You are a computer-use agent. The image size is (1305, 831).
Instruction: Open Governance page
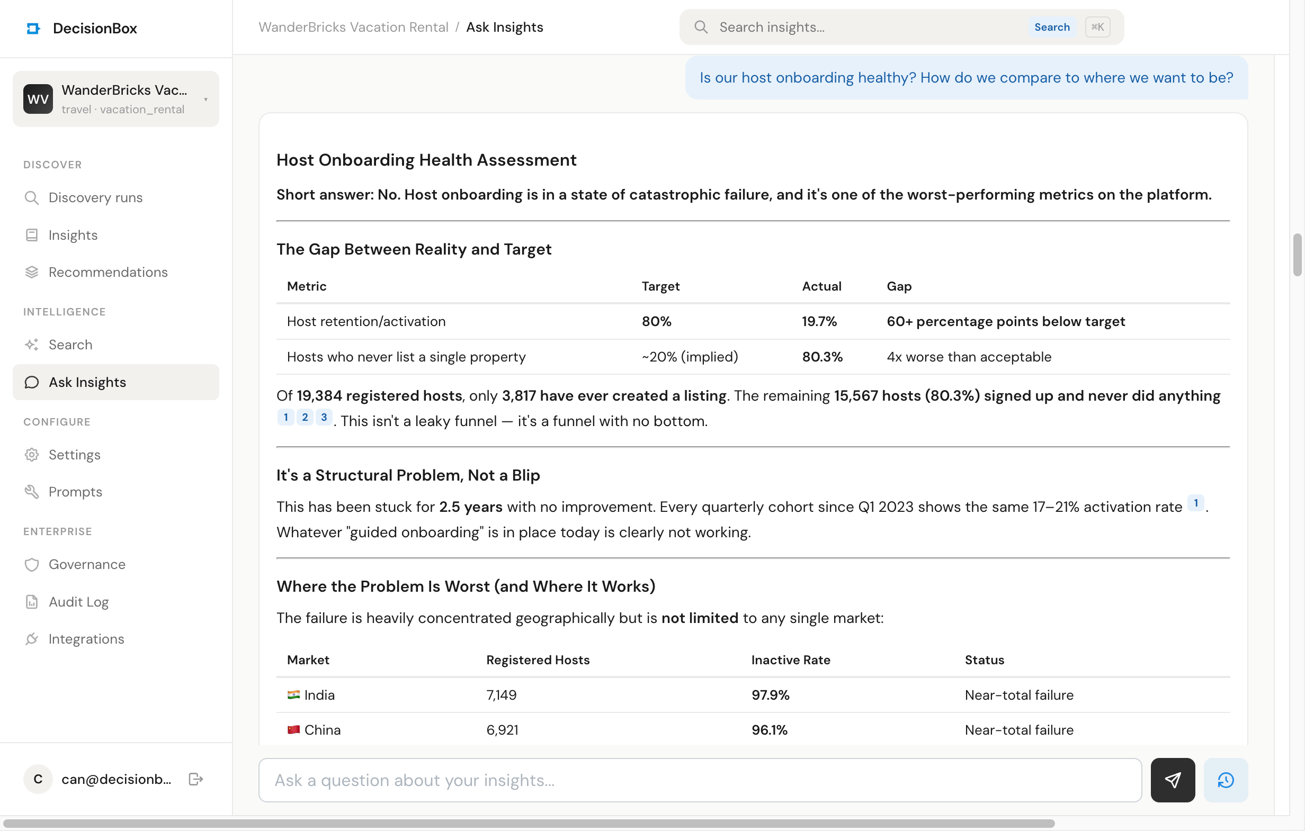(115, 564)
